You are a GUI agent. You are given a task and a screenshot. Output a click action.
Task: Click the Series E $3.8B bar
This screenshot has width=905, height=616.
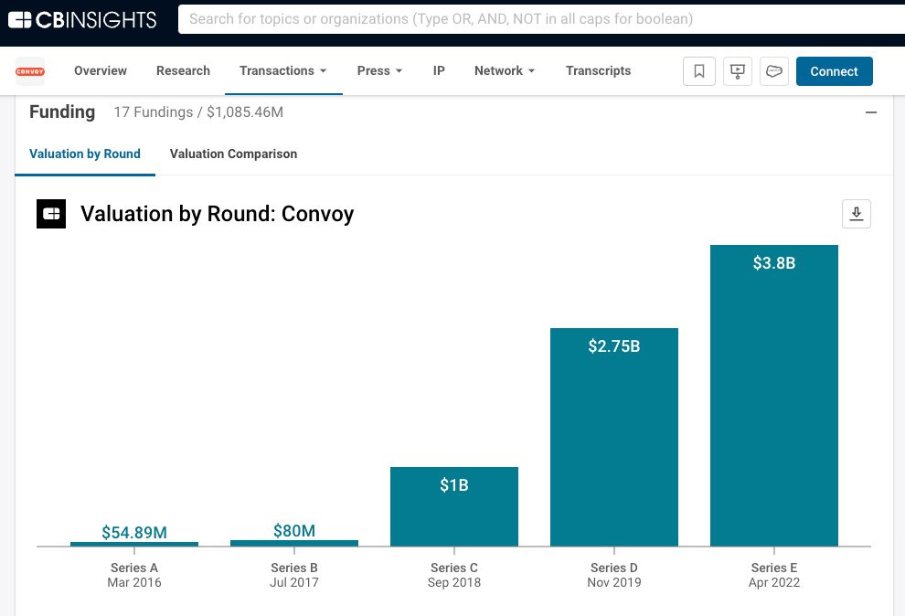tap(774, 396)
